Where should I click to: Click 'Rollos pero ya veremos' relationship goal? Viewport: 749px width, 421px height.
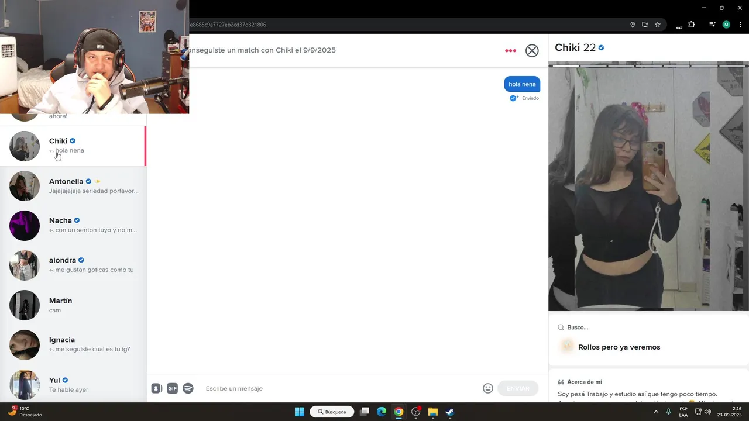pos(619,347)
